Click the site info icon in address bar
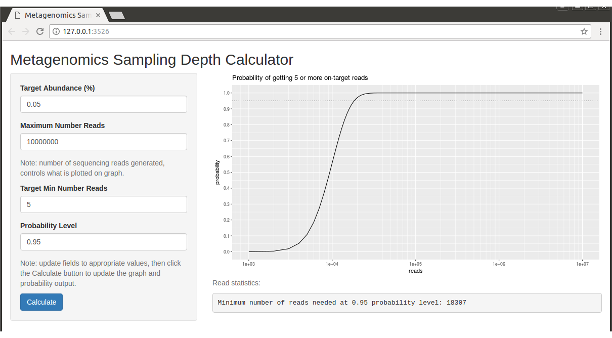Screen dimensions: 612x338 pos(56,31)
